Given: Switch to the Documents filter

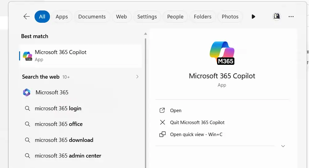Looking at the screenshot, I should pos(92,17).
